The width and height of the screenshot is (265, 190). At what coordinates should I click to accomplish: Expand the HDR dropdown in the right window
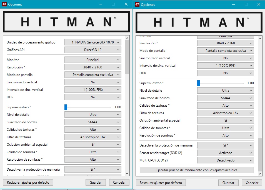(226, 73)
